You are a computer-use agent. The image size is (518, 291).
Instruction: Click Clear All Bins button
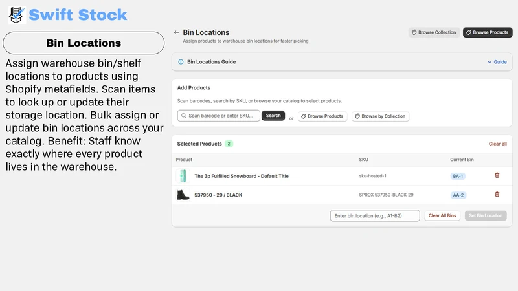(x=442, y=216)
